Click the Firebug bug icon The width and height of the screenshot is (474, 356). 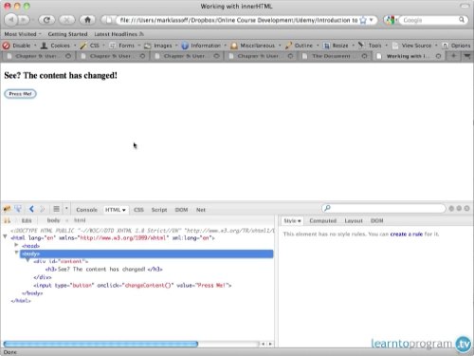click(7, 209)
